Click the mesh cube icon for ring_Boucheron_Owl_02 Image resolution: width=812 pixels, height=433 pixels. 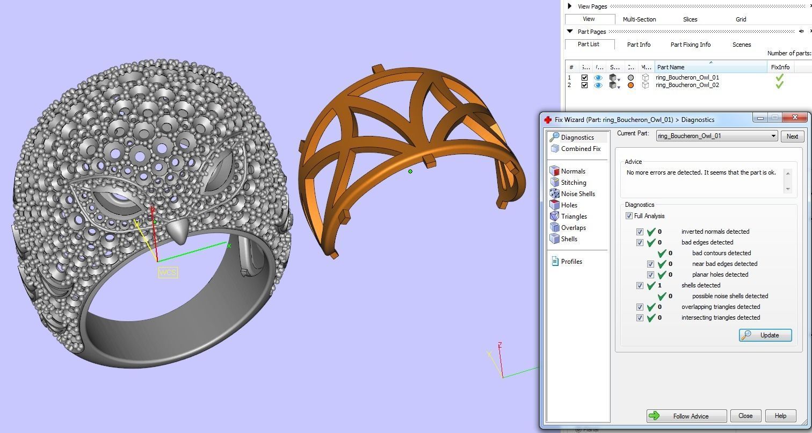pos(646,85)
